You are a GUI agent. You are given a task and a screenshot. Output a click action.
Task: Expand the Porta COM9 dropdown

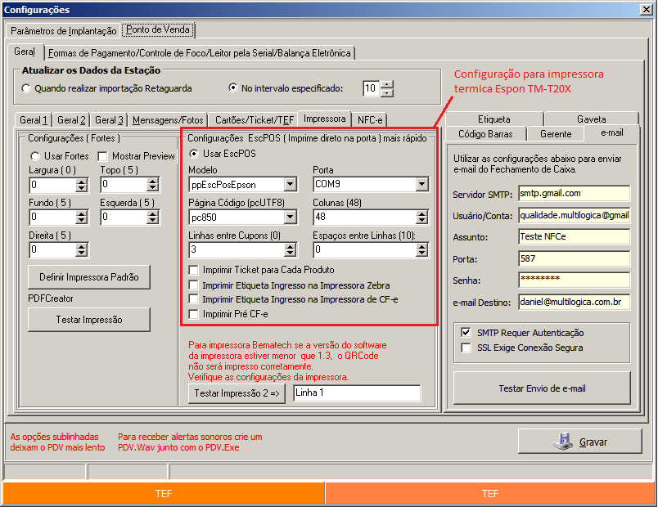point(421,185)
